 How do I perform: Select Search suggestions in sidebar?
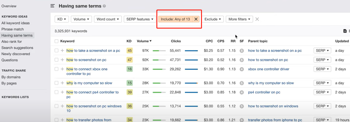(17, 48)
